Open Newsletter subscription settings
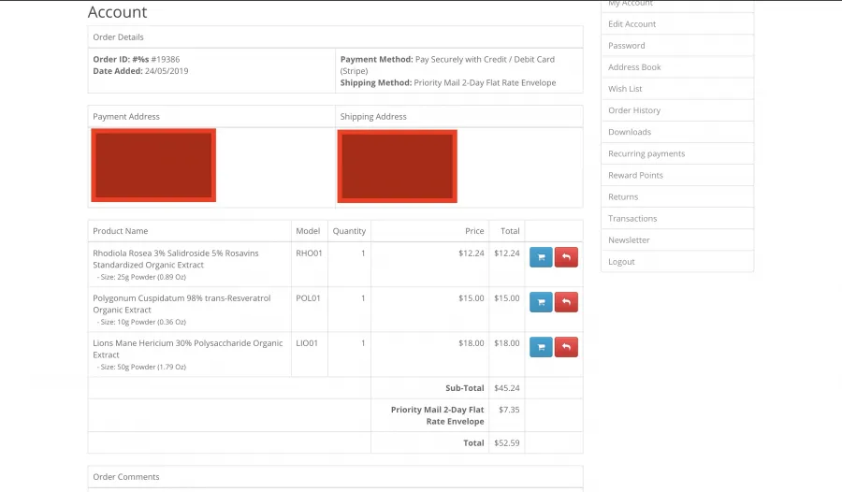The image size is (842, 492). click(x=629, y=239)
